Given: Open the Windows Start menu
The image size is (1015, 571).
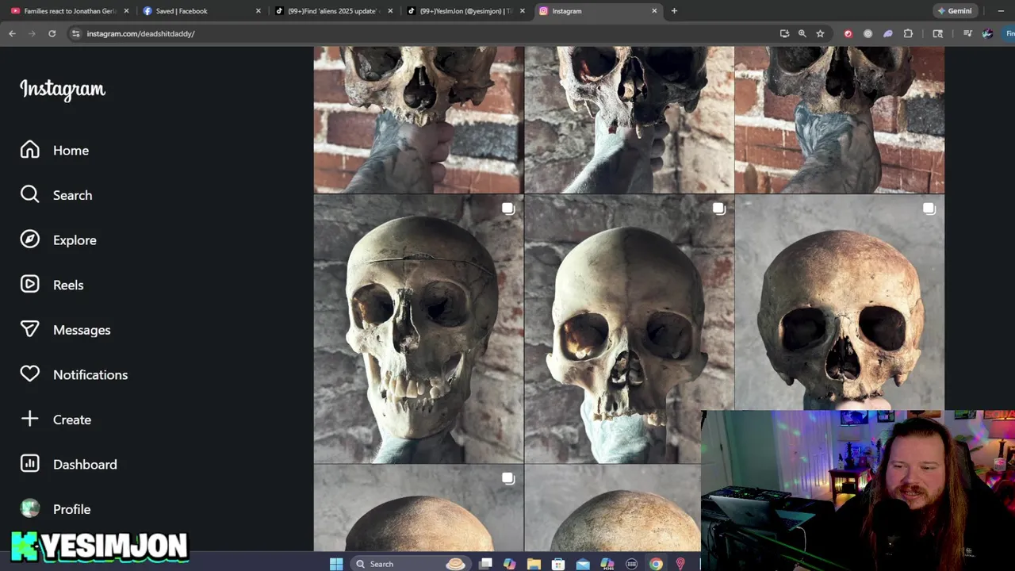Looking at the screenshot, I should 336,564.
